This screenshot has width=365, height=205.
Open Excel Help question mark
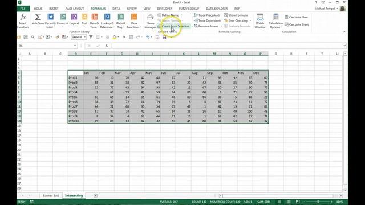coord(316,2)
